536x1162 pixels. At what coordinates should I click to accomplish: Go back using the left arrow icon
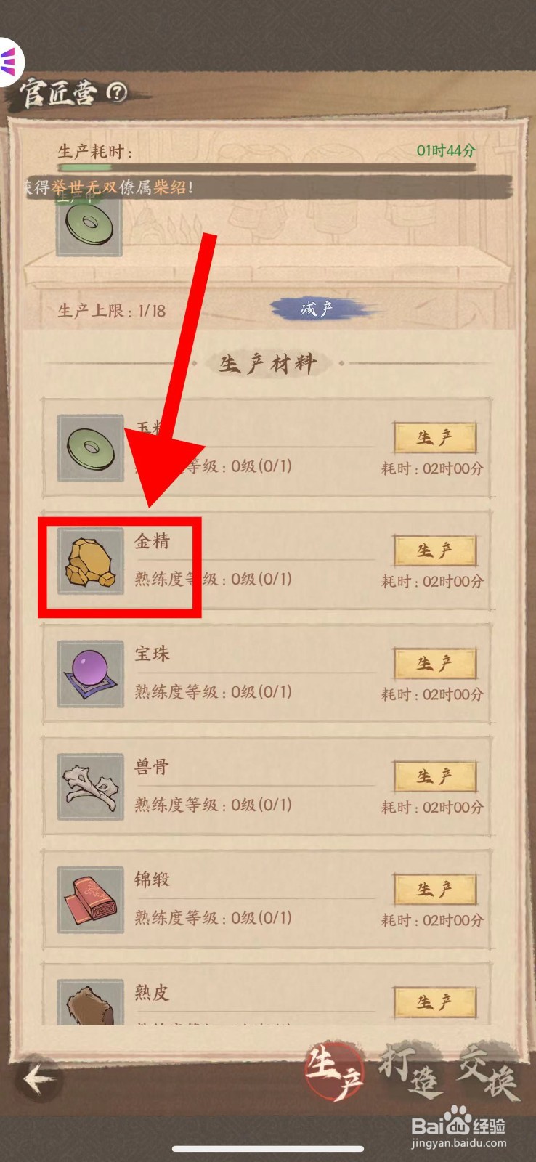click(39, 1078)
